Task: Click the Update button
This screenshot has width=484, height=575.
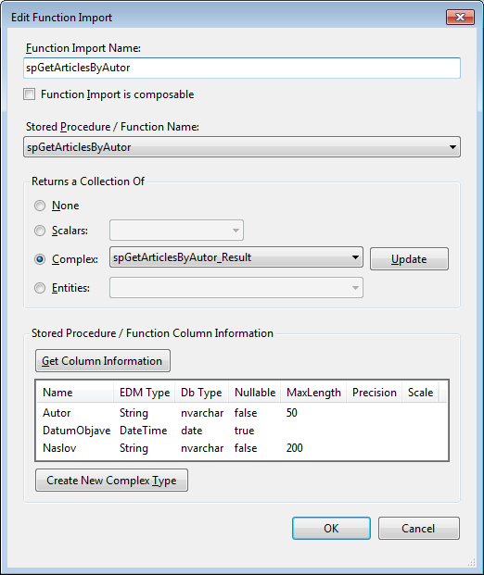Action: coord(409,259)
